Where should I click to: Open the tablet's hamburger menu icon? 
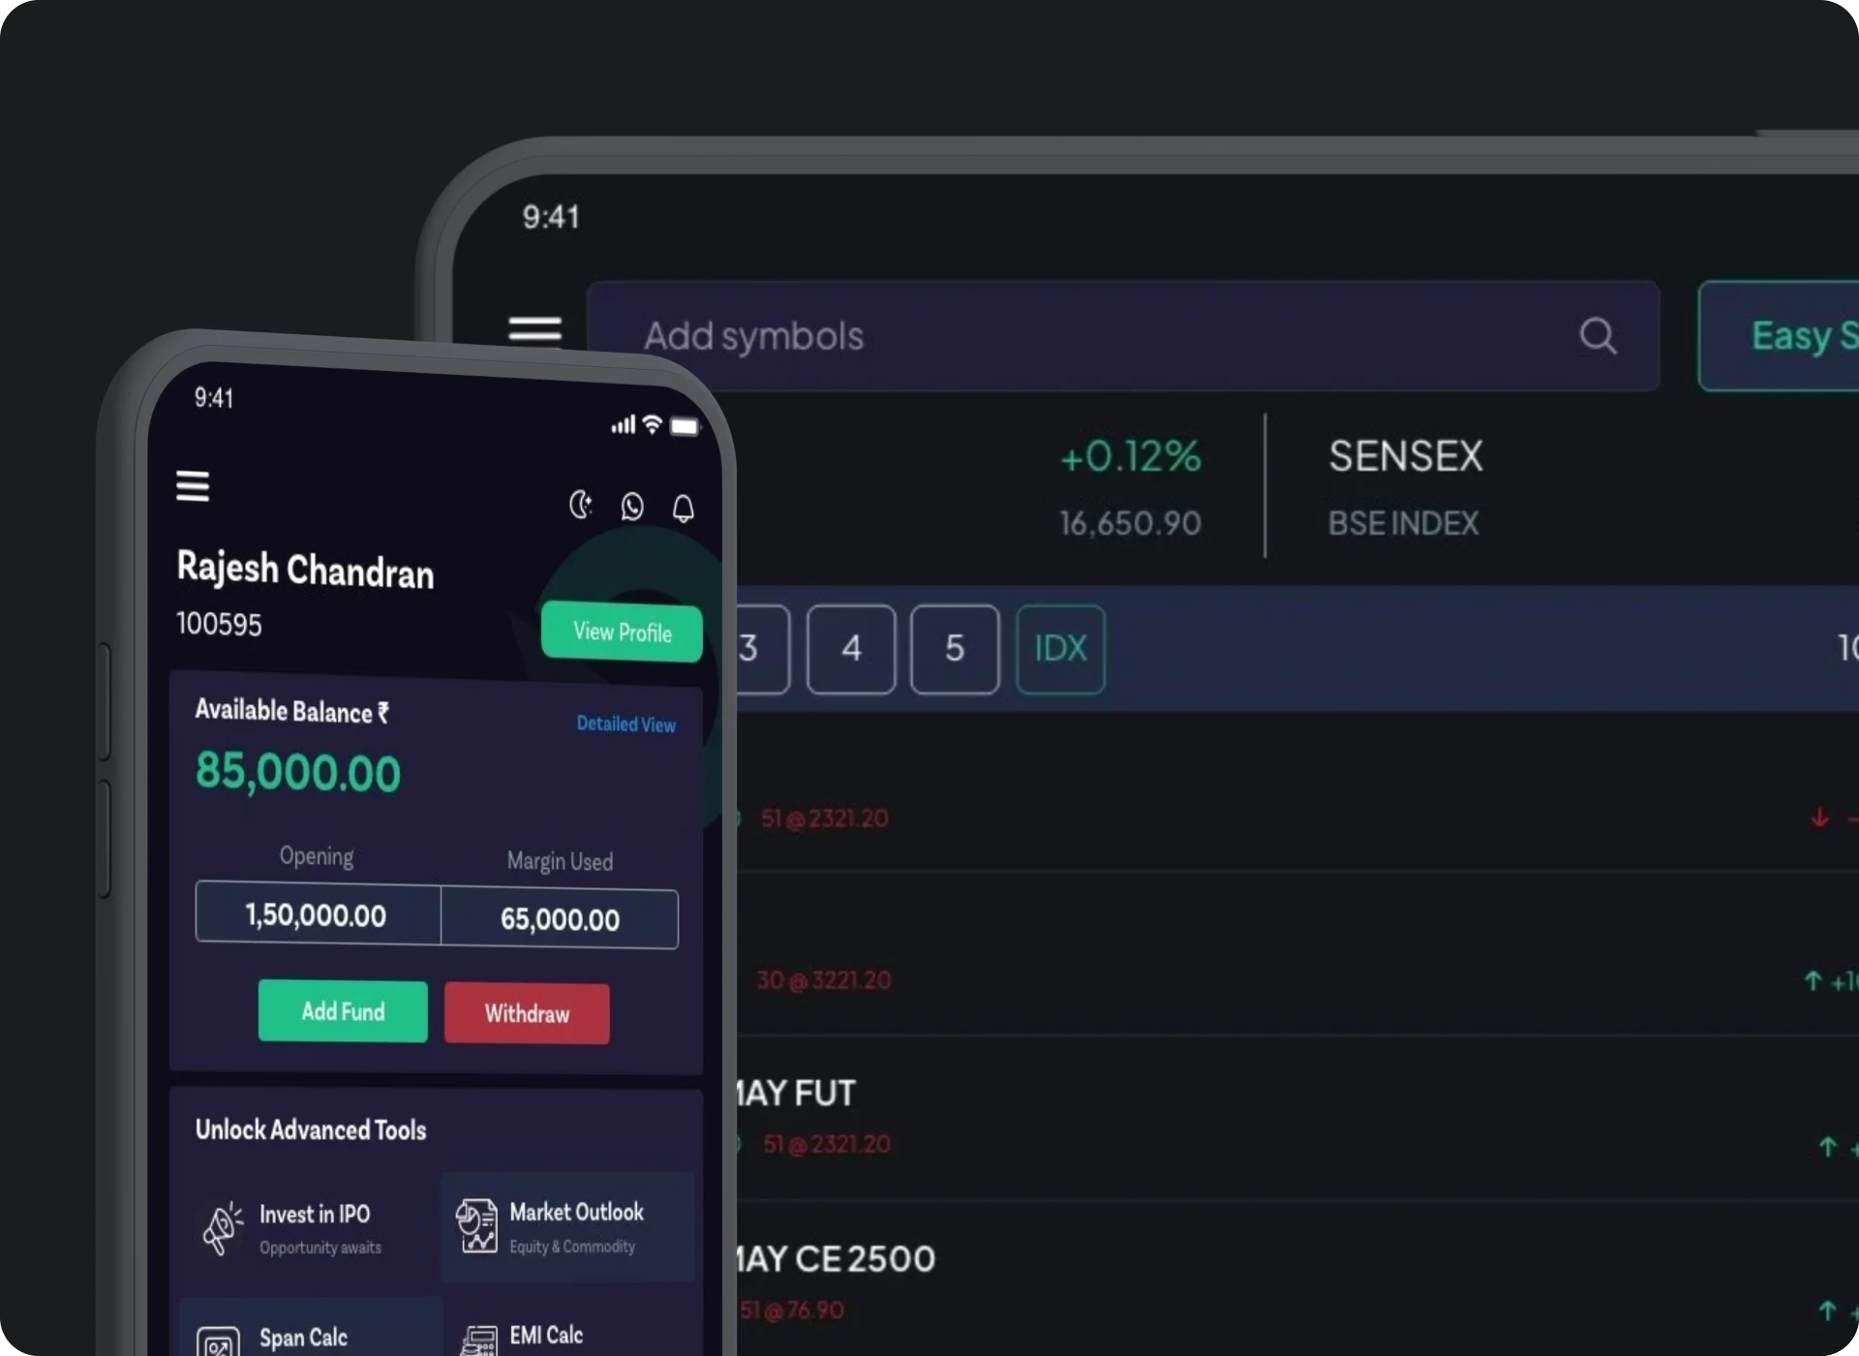535,330
